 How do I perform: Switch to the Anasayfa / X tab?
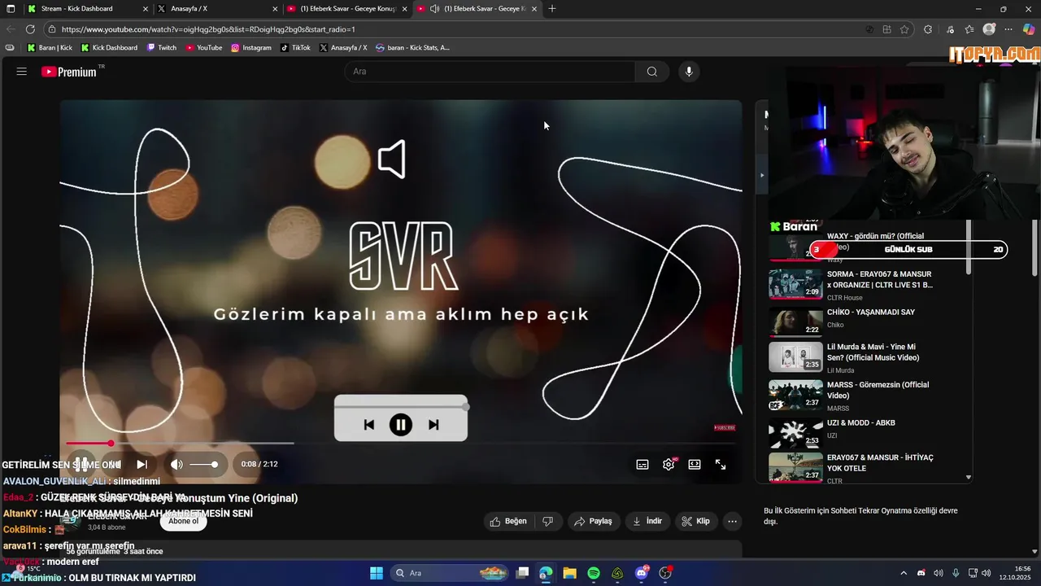(x=216, y=9)
